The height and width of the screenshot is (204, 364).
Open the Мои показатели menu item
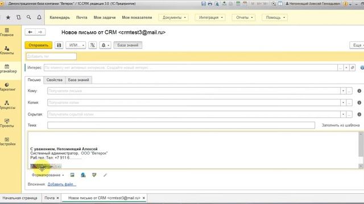pyautogui.click(x=137, y=18)
